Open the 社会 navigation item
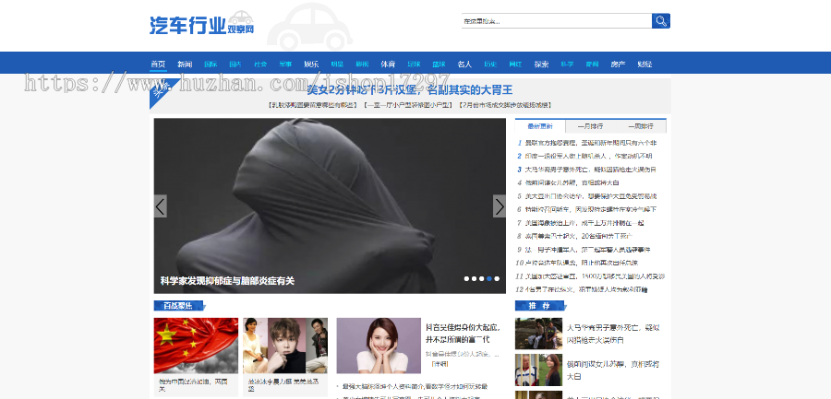Viewport: 831px width, 399px height. coord(260,64)
